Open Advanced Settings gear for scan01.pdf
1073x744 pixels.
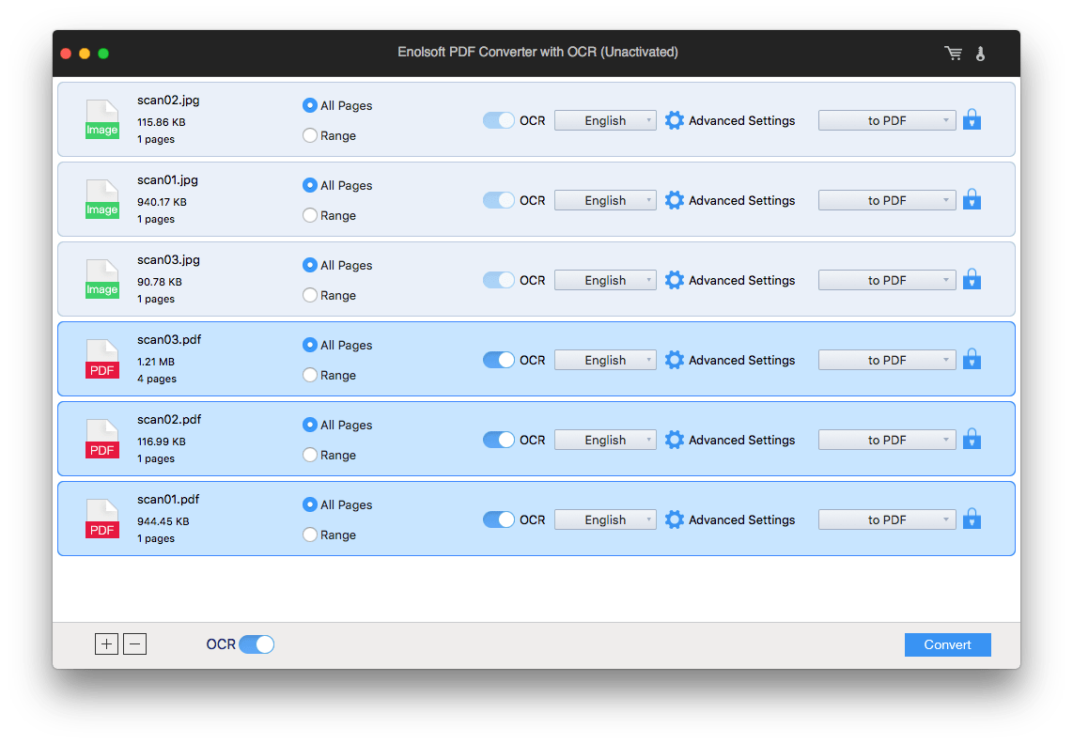tap(674, 519)
